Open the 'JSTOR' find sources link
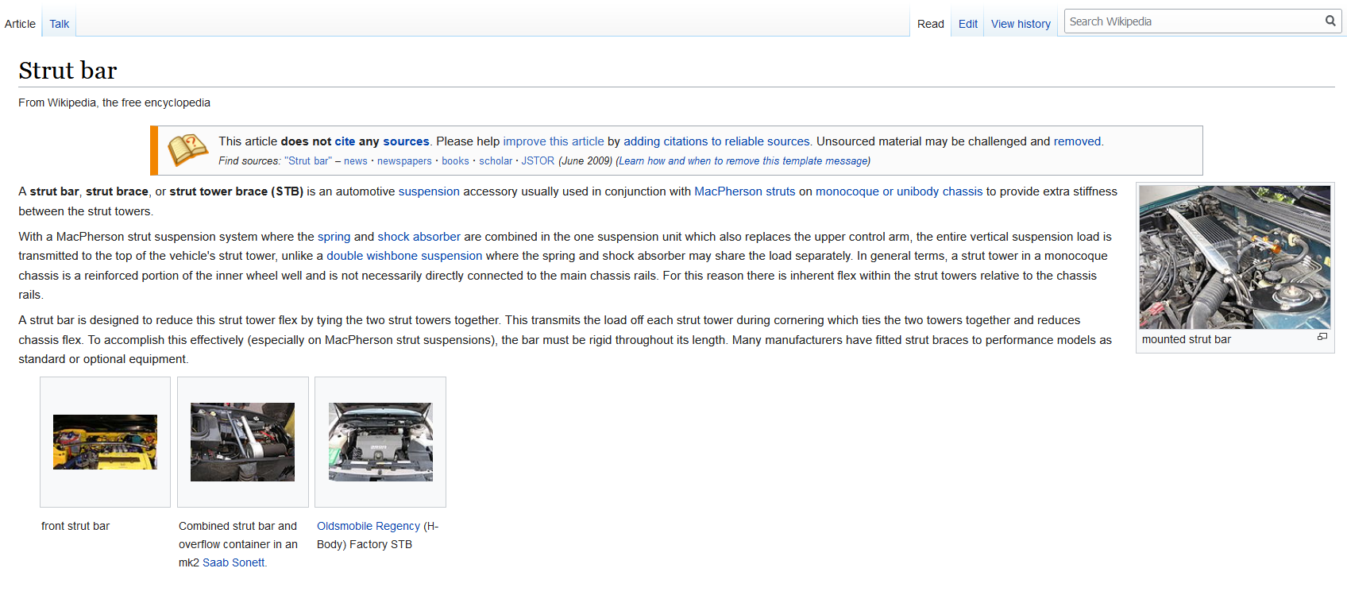Viewport: 1347px width, 599px height. (538, 161)
